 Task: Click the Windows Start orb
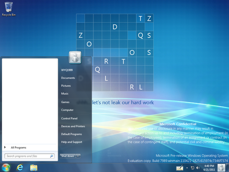pyautogui.click(x=6, y=168)
